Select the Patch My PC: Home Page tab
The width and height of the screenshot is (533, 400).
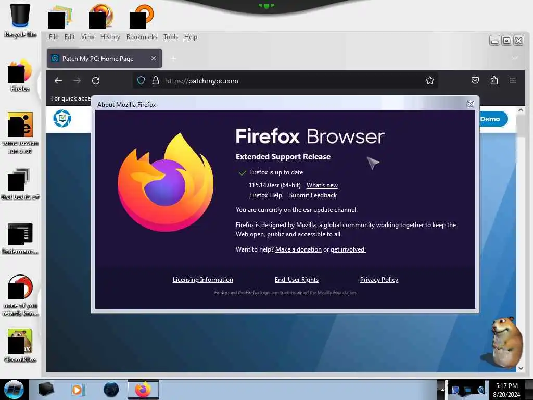(104, 58)
